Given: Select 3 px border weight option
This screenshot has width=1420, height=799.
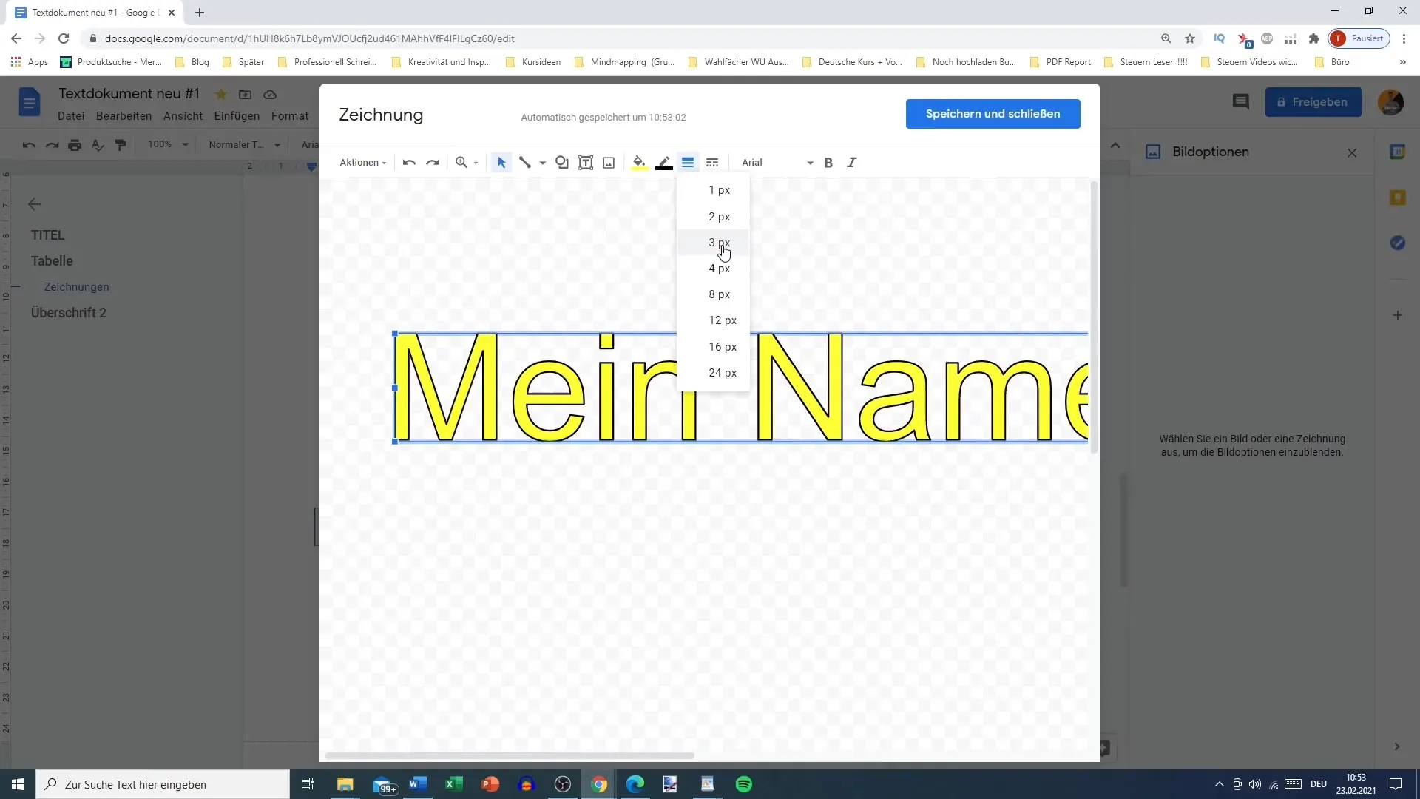Looking at the screenshot, I should pyautogui.click(x=721, y=242).
